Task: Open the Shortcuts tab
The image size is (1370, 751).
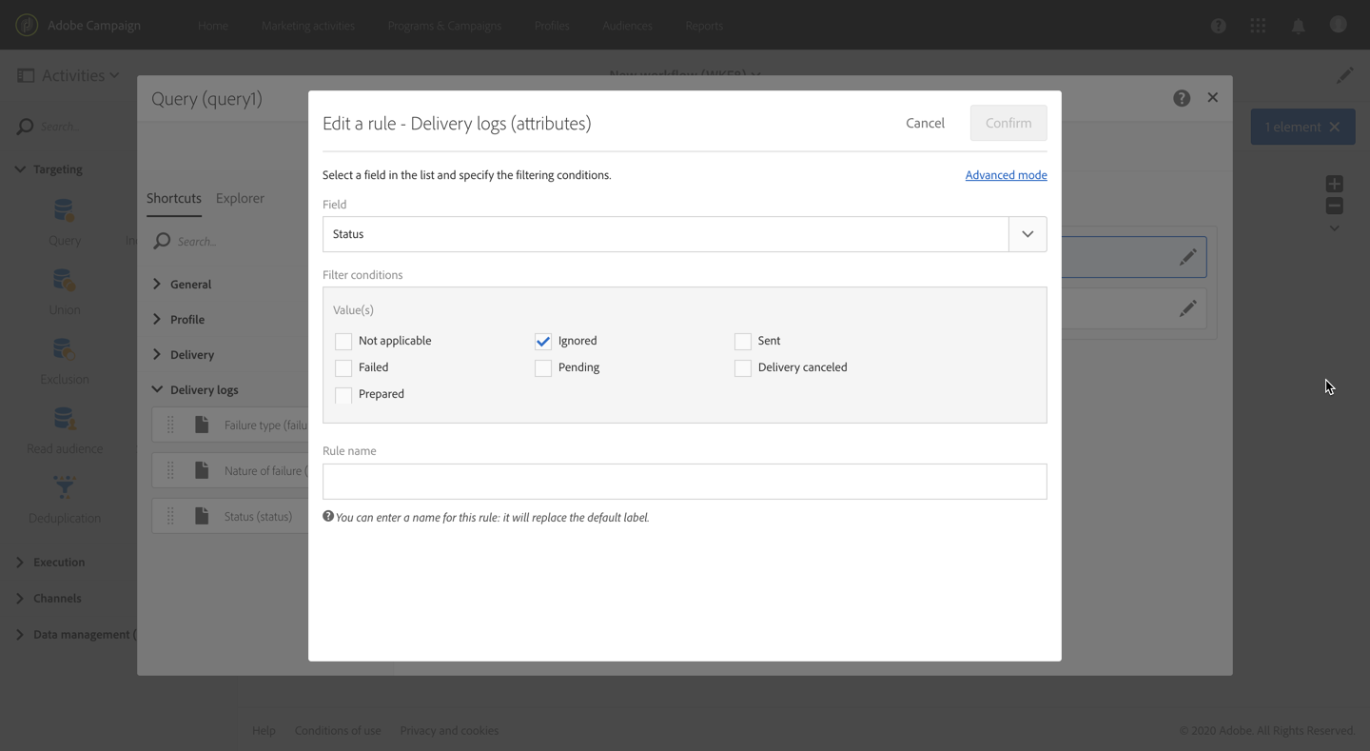Action: [174, 198]
